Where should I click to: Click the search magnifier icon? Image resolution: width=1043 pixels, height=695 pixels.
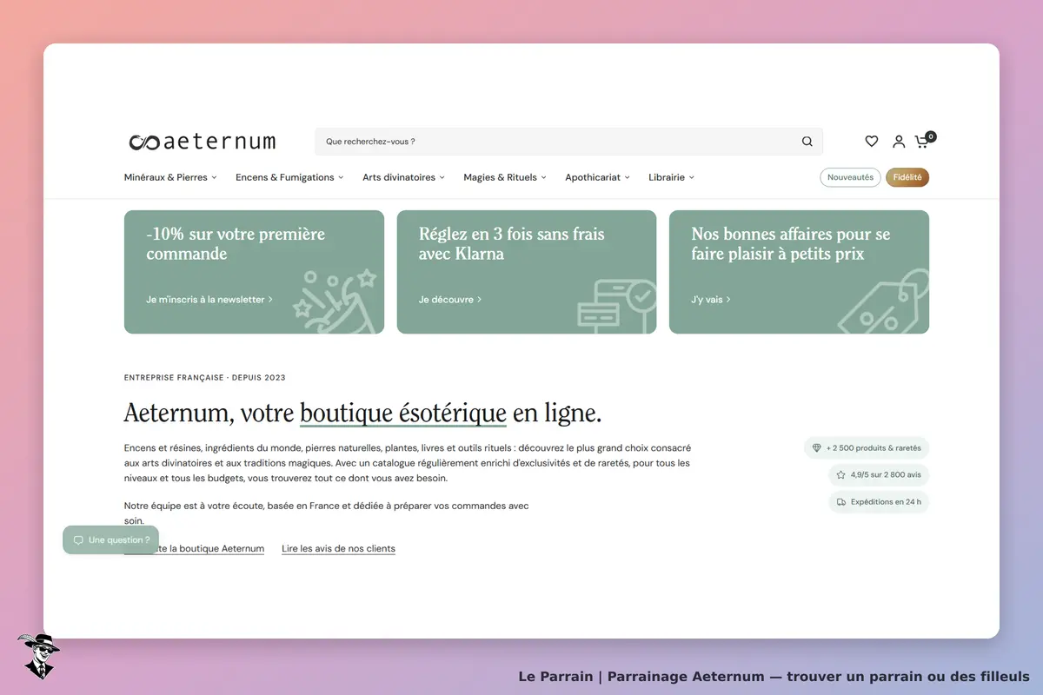point(807,142)
